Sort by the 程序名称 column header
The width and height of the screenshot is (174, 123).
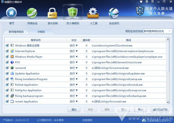tap(36, 40)
